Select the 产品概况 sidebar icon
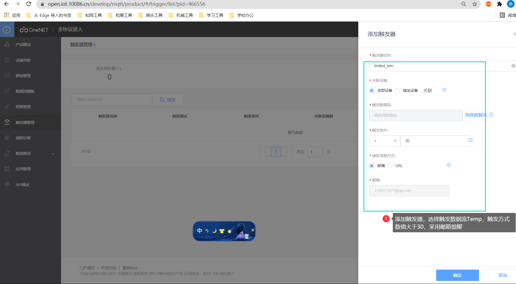 [x=23, y=44]
